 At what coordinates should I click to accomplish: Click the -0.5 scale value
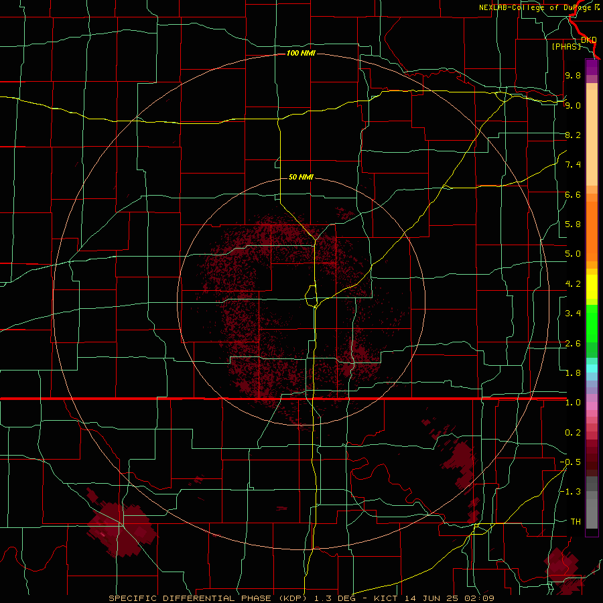click(x=570, y=462)
